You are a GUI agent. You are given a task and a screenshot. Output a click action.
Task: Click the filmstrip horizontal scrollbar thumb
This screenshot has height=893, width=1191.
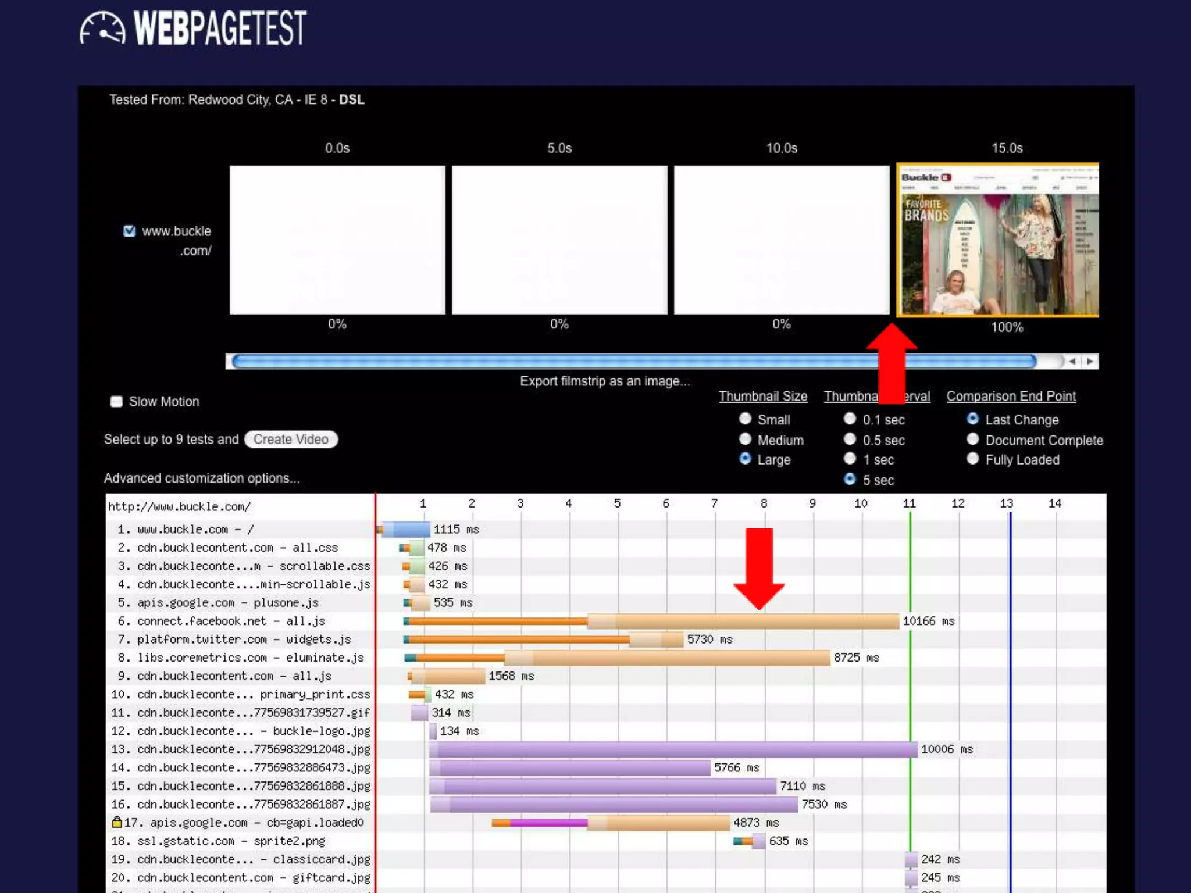pos(582,362)
